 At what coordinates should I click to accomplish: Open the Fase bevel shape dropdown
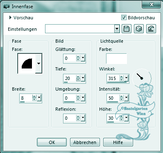coord(38,64)
